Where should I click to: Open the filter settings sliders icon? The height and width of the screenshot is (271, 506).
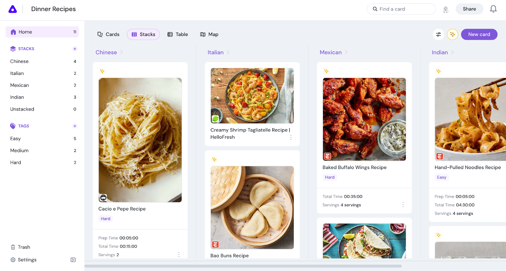[438, 34]
